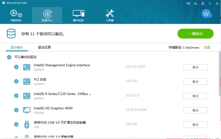Click the Wise Driver Care gear logo
The width and height of the screenshot is (221, 139).
tap(4, 3)
